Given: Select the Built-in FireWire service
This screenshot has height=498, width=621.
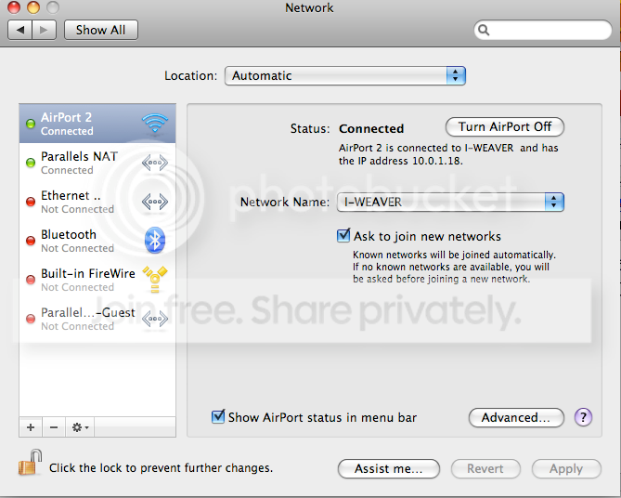Looking at the screenshot, I should pyautogui.click(x=97, y=280).
